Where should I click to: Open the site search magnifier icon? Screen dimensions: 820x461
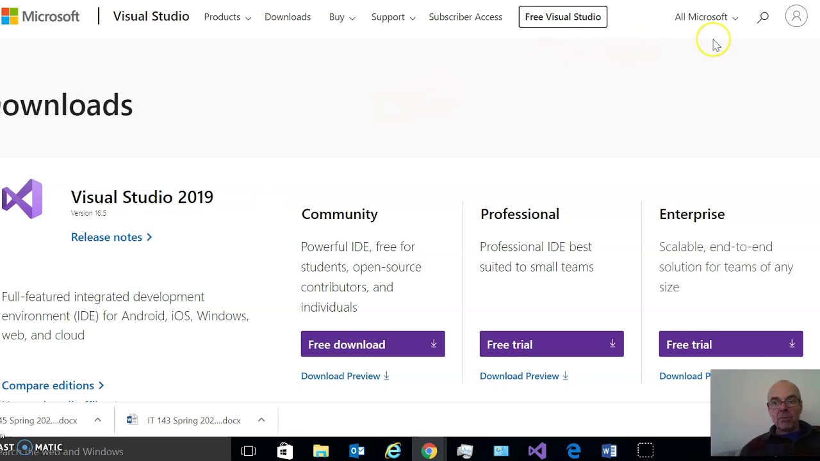click(762, 17)
